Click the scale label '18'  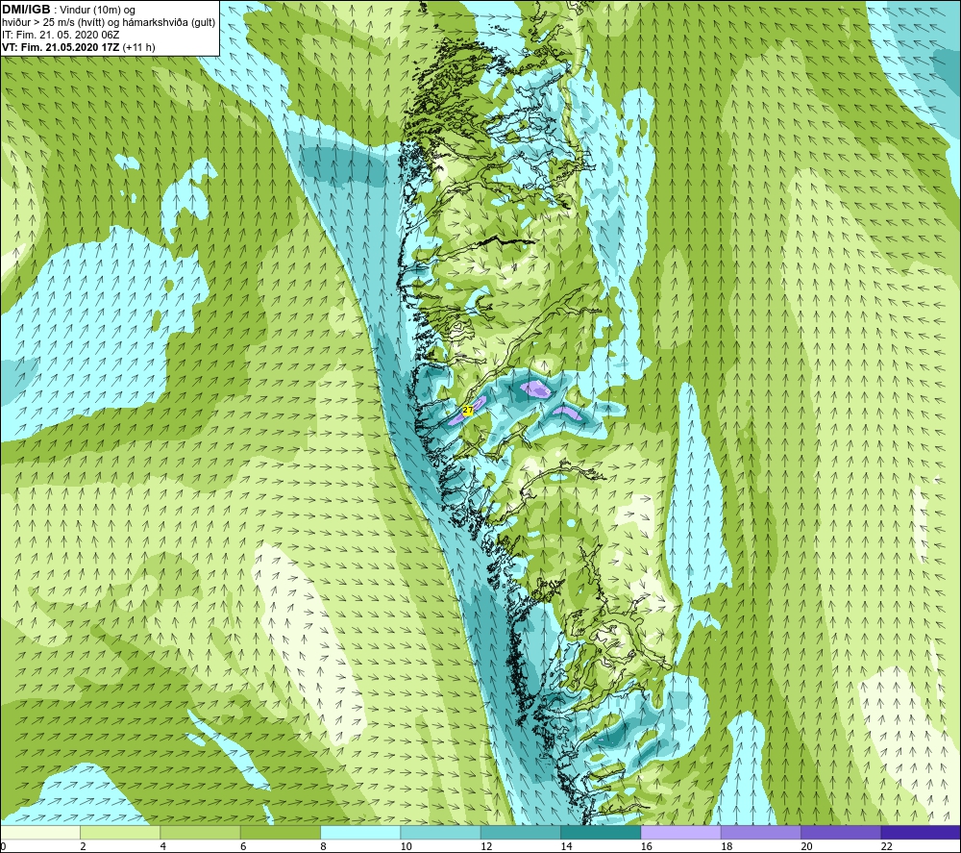point(727,846)
